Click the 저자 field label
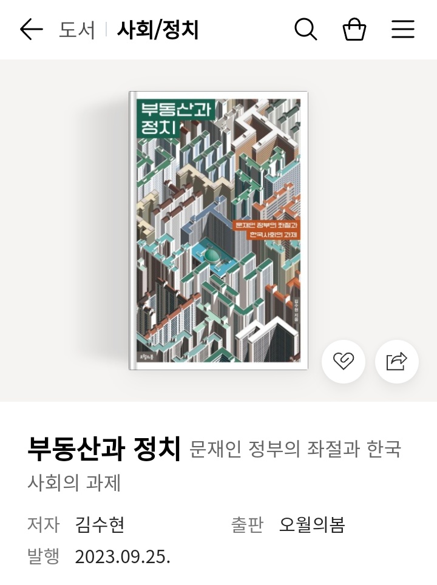Image resolution: width=437 pixels, height=585 pixels. (x=43, y=524)
